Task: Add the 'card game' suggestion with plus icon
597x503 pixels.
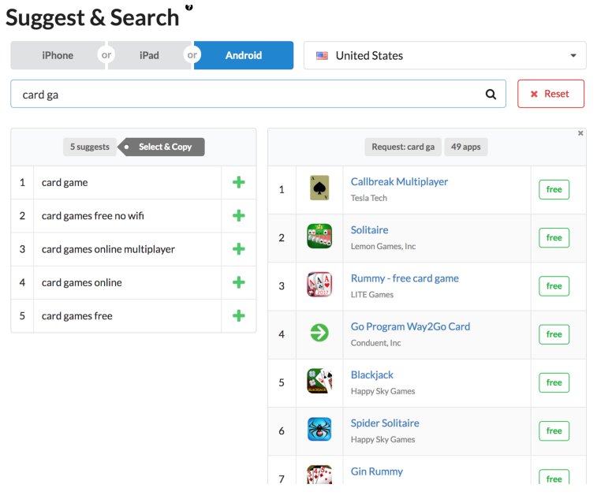Action: point(239,182)
